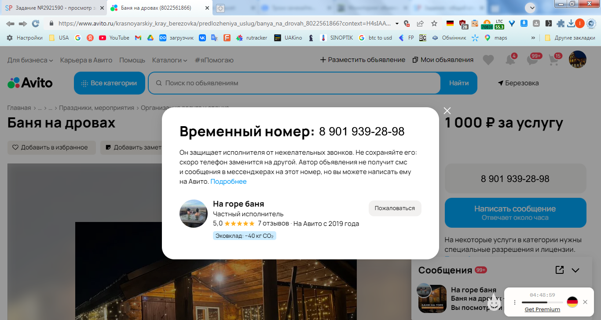Open the LTC price extension
This screenshot has height=320, width=601.
point(499,24)
